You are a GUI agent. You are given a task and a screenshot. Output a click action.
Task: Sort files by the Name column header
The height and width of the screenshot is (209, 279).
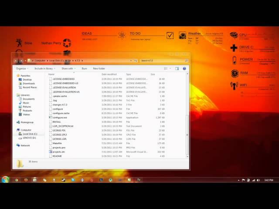tap(51, 74)
